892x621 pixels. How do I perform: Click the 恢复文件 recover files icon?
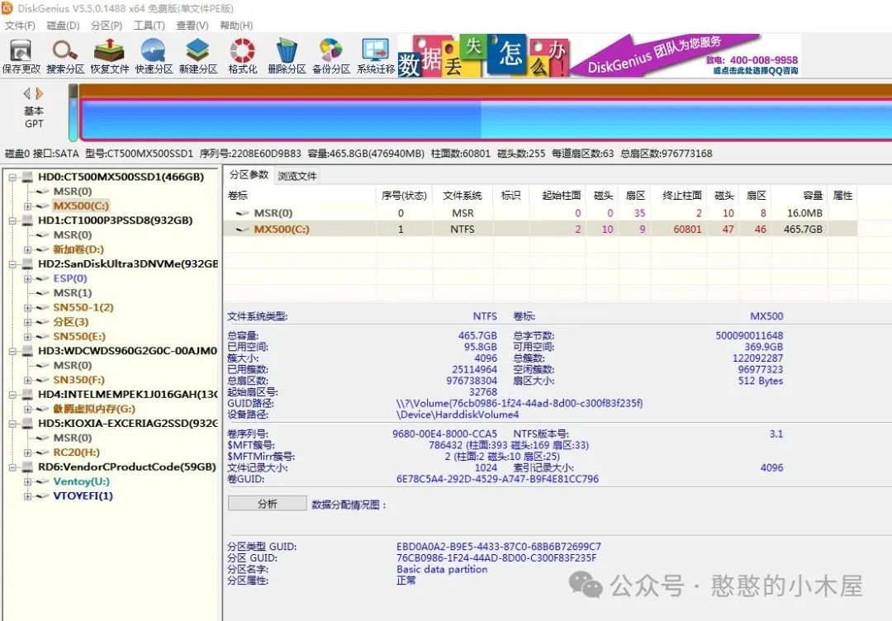[110, 55]
